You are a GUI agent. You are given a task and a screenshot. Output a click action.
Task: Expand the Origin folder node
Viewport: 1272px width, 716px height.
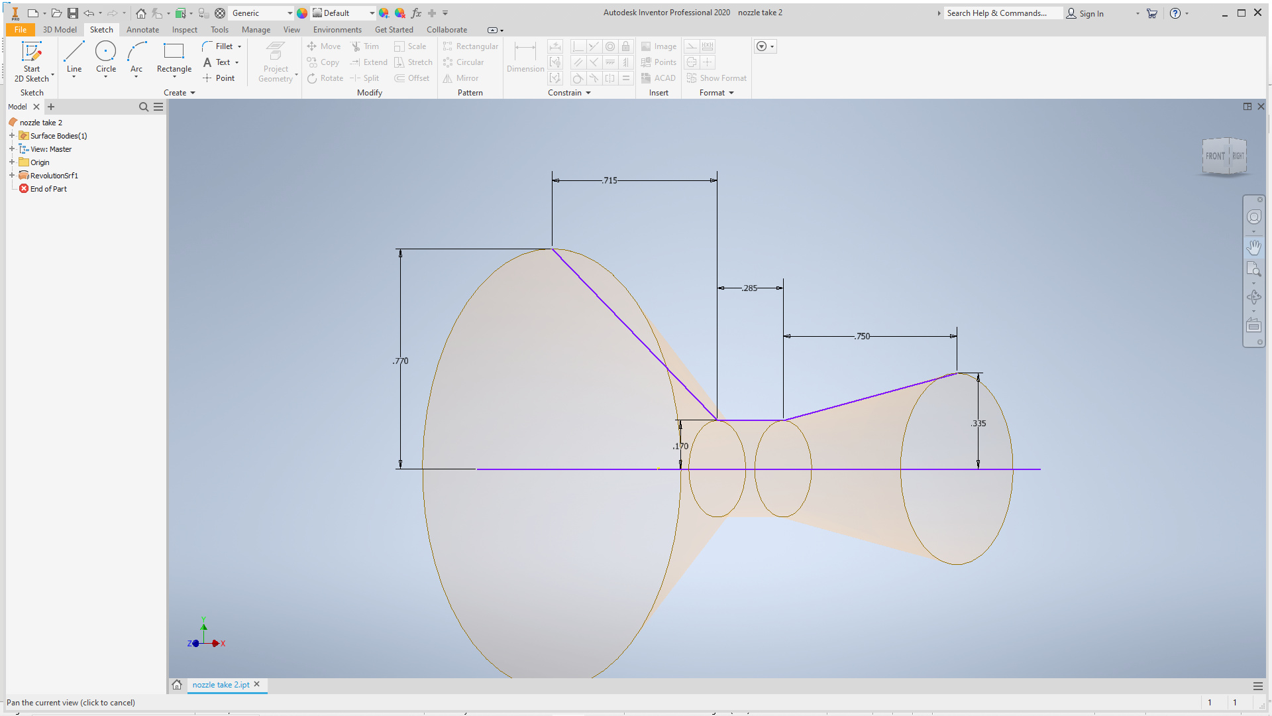pos(12,162)
